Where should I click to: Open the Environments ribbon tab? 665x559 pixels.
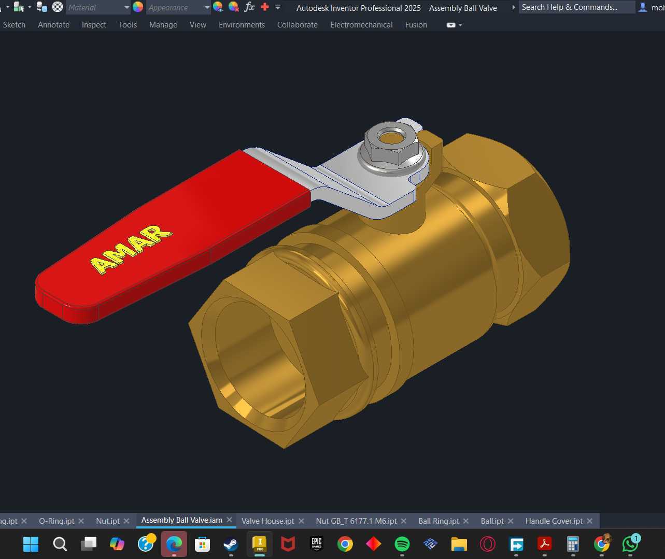[242, 25]
